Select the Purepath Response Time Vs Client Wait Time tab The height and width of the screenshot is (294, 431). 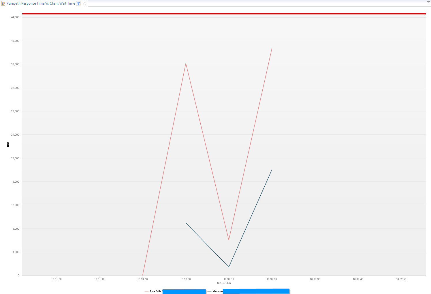coord(41,3)
